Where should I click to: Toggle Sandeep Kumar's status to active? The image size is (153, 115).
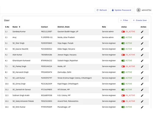pyautogui.click(x=123, y=32)
